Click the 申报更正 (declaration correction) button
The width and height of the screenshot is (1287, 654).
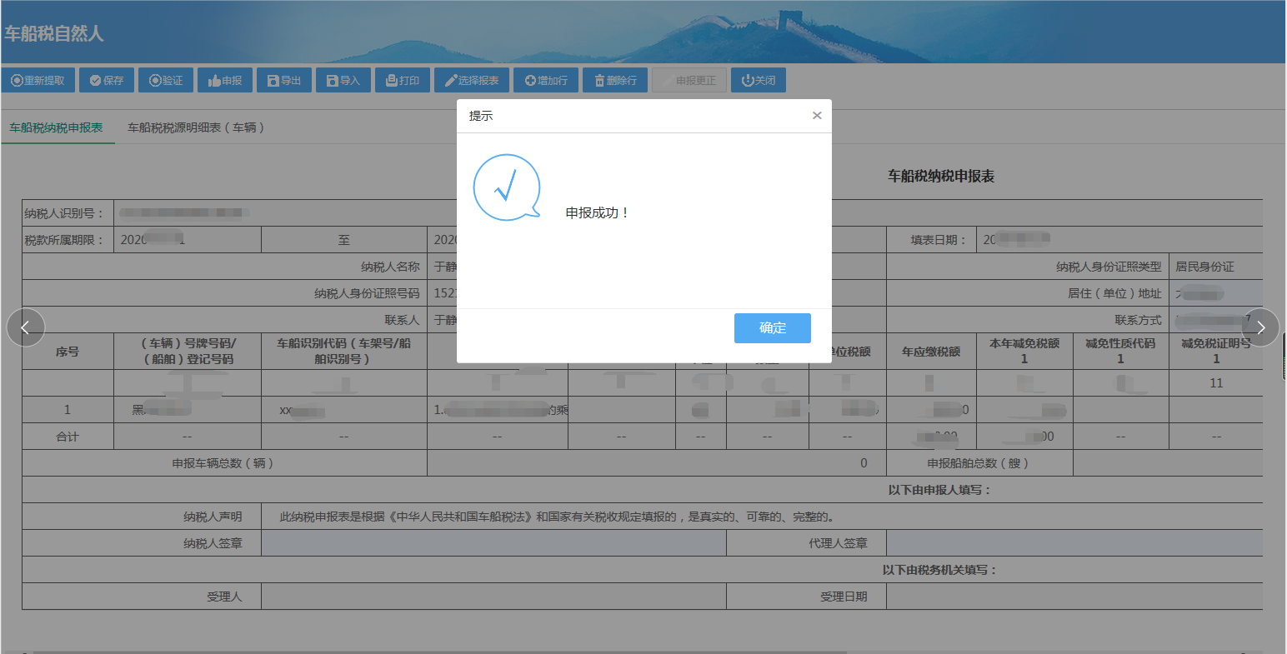[x=689, y=81]
